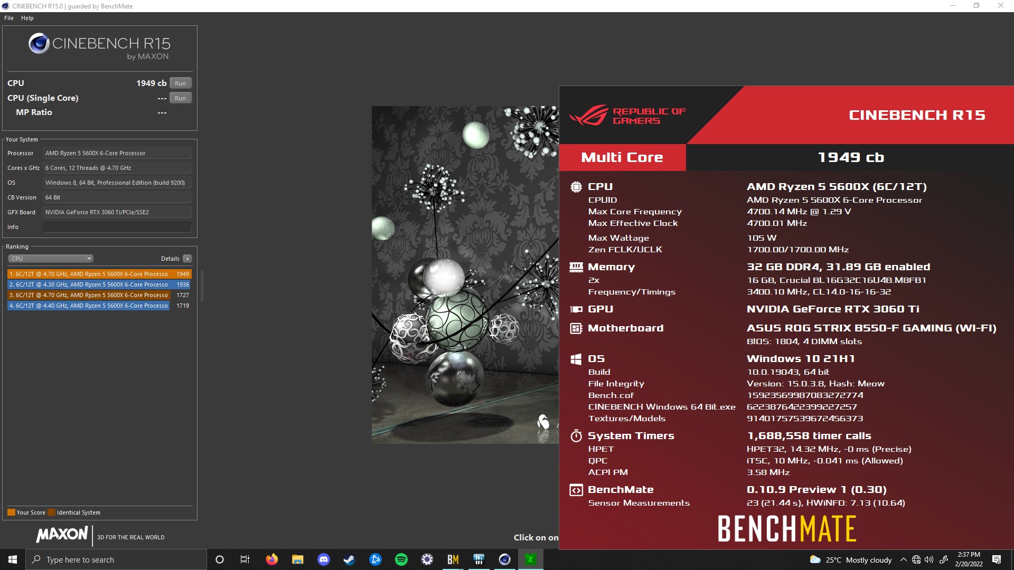Run the multi-core CPU benchmark
The image size is (1014, 570).
180,83
